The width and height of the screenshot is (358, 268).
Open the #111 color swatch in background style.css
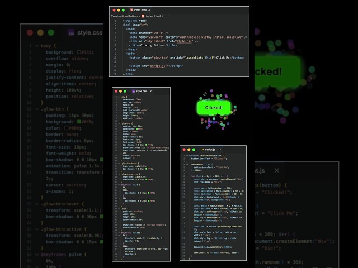79,52
